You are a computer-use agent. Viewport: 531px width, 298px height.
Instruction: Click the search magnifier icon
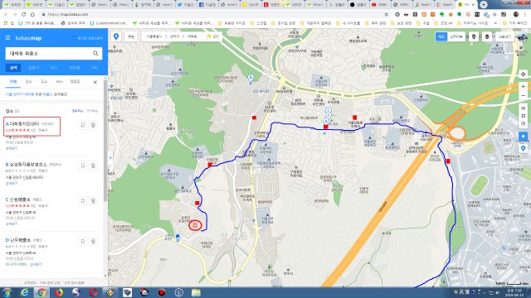coord(95,53)
